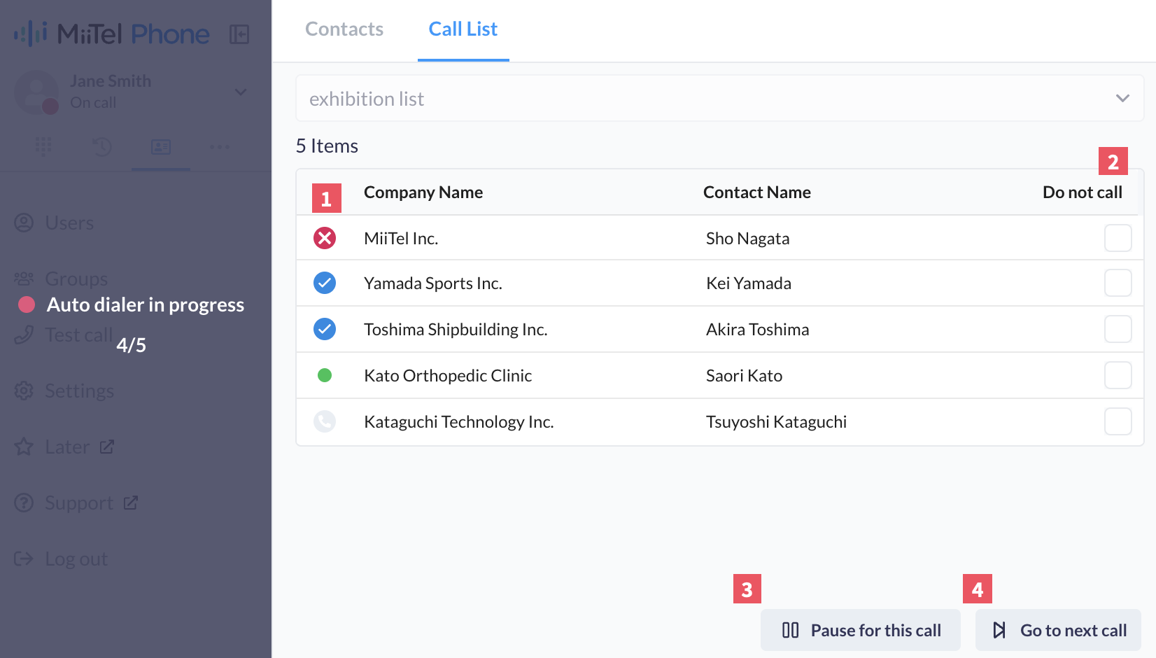This screenshot has height=658, width=1156.
Task: Click the Auto dialer in progress status
Action: [x=146, y=304]
